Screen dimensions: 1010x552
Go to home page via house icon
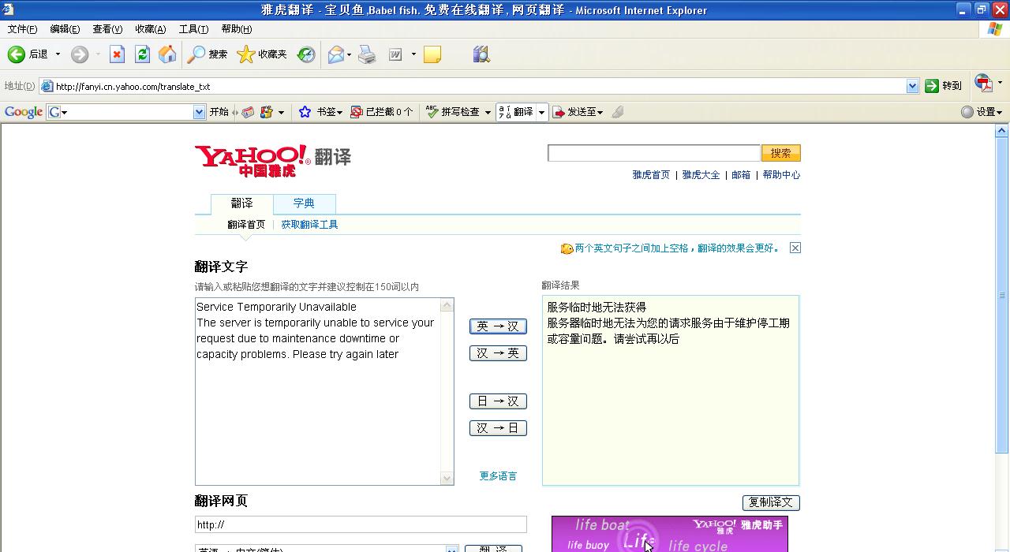coord(167,54)
